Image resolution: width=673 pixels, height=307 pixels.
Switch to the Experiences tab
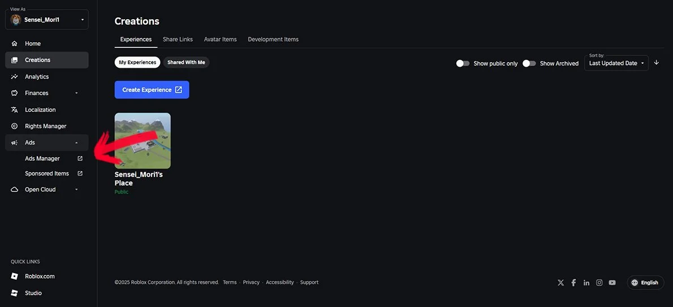(x=136, y=40)
